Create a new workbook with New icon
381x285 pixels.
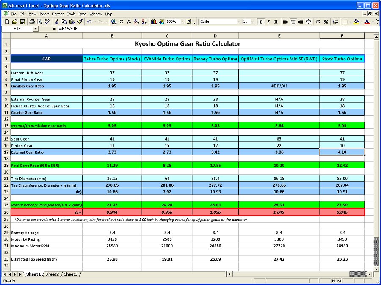tap(7, 22)
